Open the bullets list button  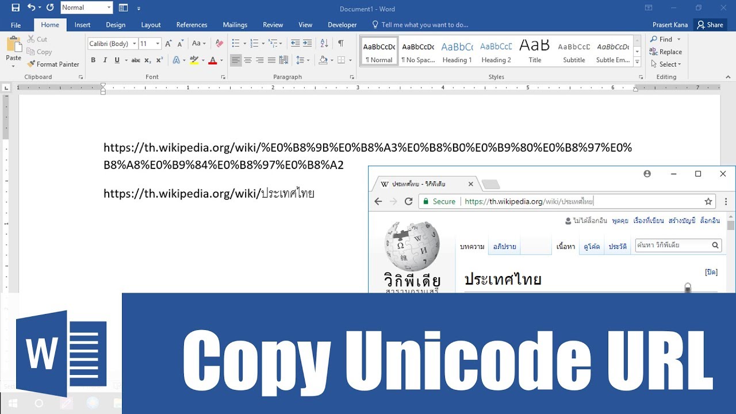pos(235,43)
